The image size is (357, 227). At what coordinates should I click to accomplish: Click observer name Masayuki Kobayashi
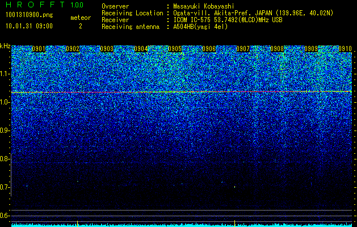[x=204, y=6]
